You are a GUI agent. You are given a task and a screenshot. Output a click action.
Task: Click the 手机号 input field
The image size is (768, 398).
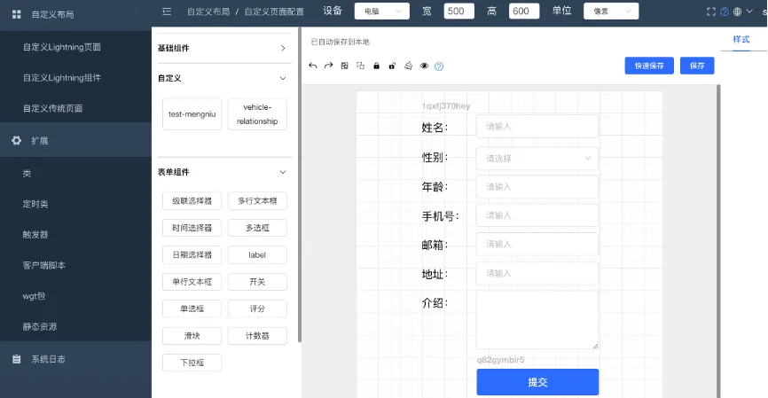pyautogui.click(x=537, y=215)
